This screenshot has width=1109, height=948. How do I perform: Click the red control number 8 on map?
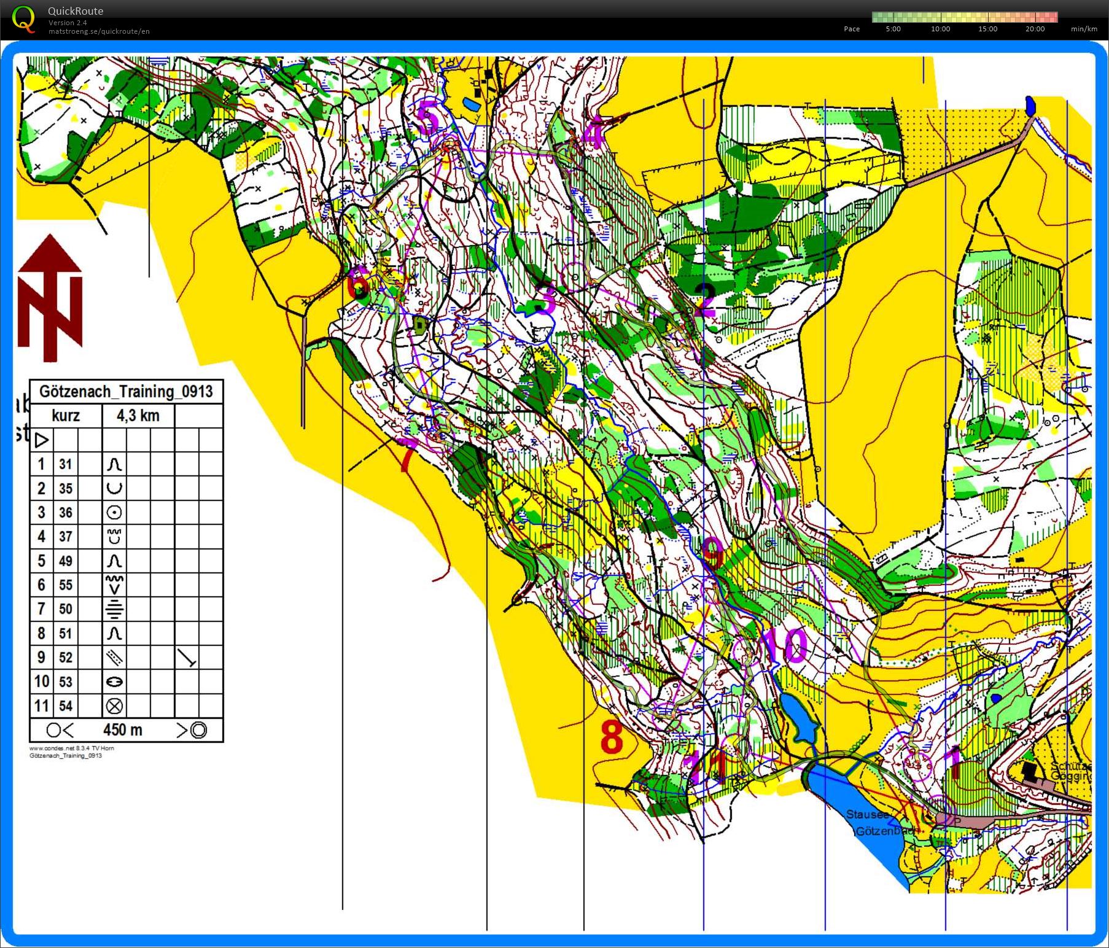[611, 737]
